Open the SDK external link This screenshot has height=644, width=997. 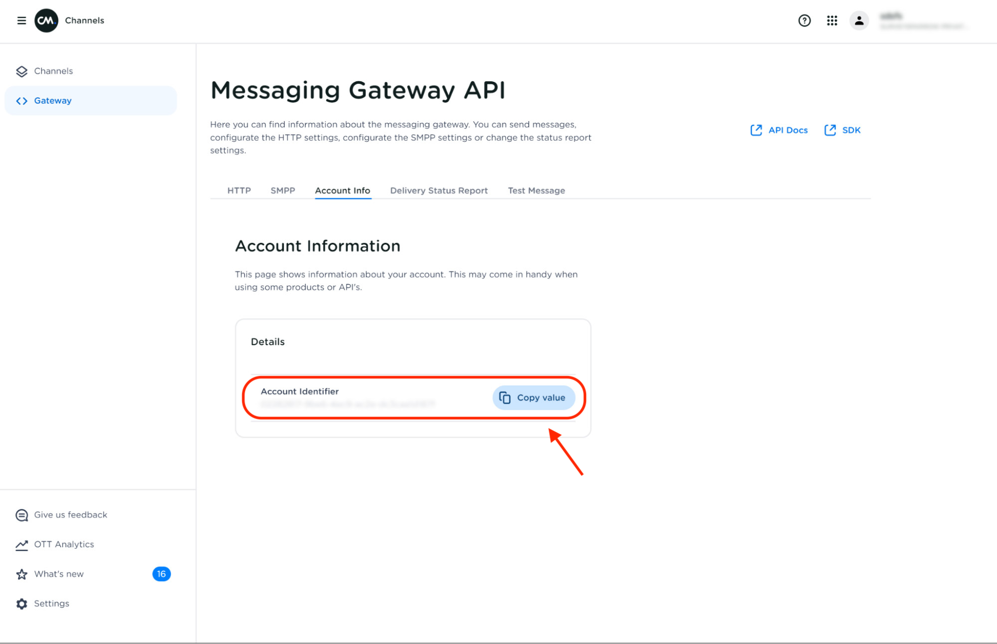coord(842,130)
